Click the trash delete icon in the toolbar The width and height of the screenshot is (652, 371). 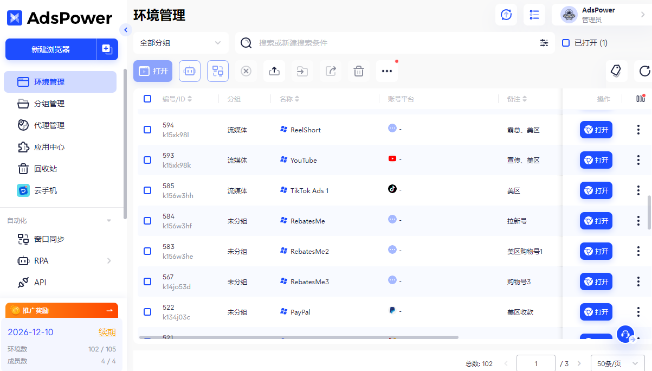point(358,71)
